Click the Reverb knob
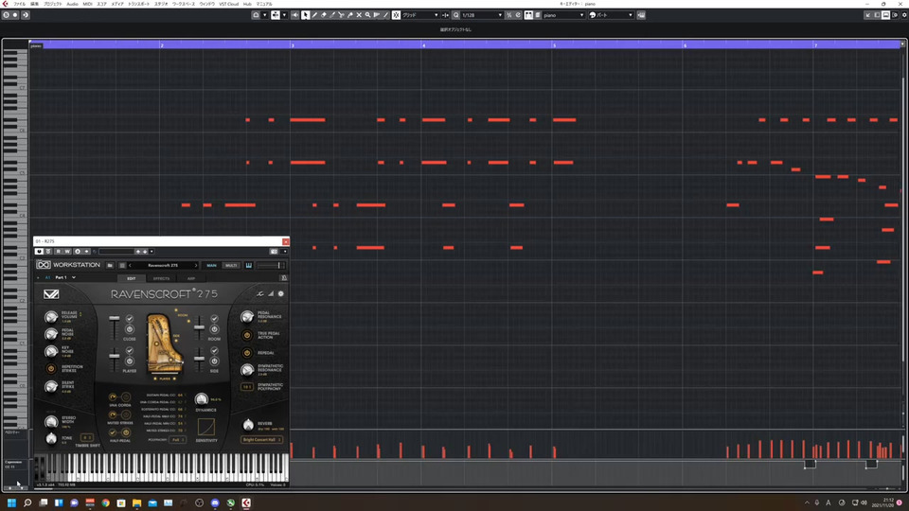Viewport: 909px width, 511px height. [x=248, y=425]
